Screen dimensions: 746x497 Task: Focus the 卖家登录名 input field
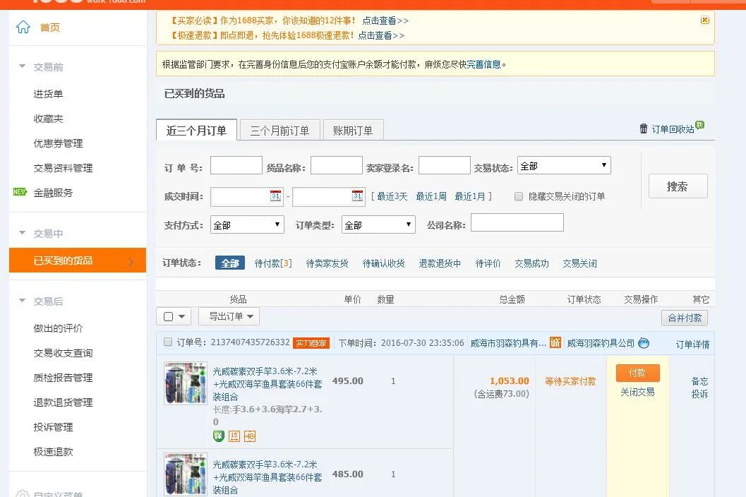click(x=445, y=165)
